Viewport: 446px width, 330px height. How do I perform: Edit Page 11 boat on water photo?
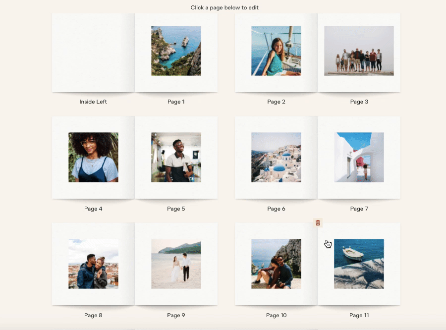[359, 264]
